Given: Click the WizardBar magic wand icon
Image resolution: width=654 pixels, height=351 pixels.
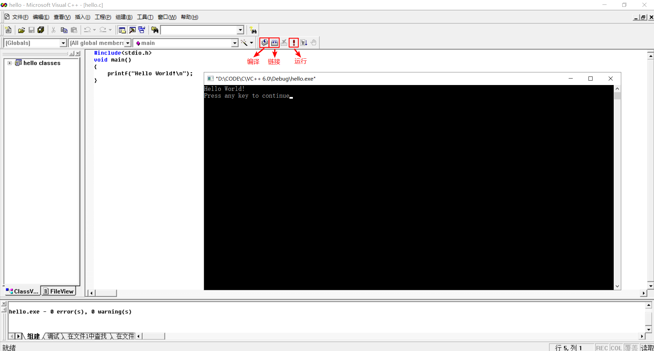Looking at the screenshot, I should 244,42.
